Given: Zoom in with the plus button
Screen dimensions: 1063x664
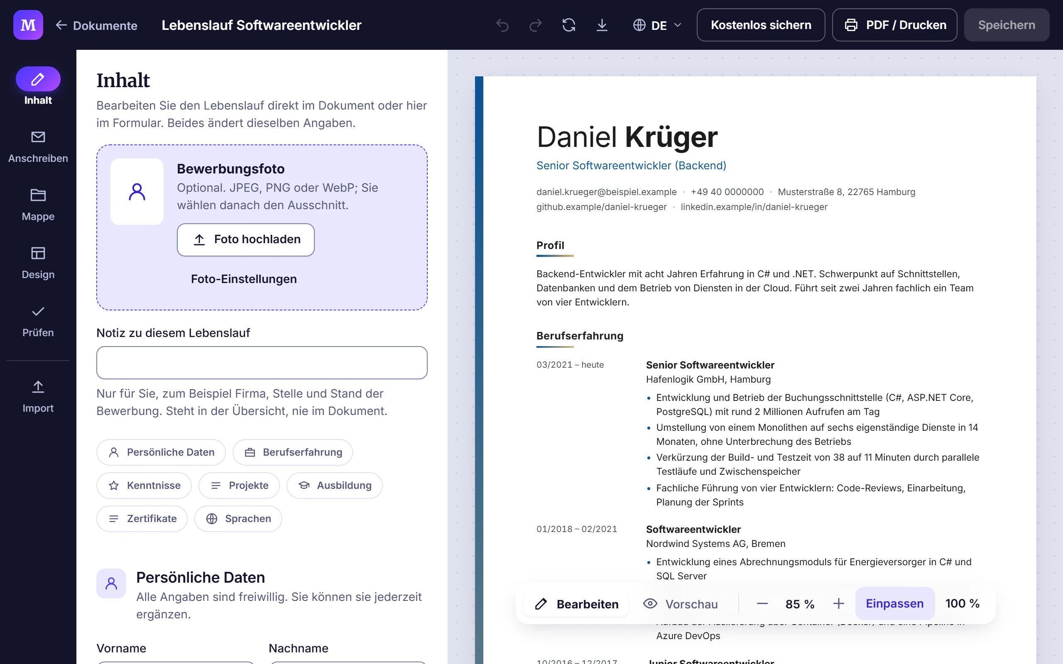Looking at the screenshot, I should coord(838,604).
